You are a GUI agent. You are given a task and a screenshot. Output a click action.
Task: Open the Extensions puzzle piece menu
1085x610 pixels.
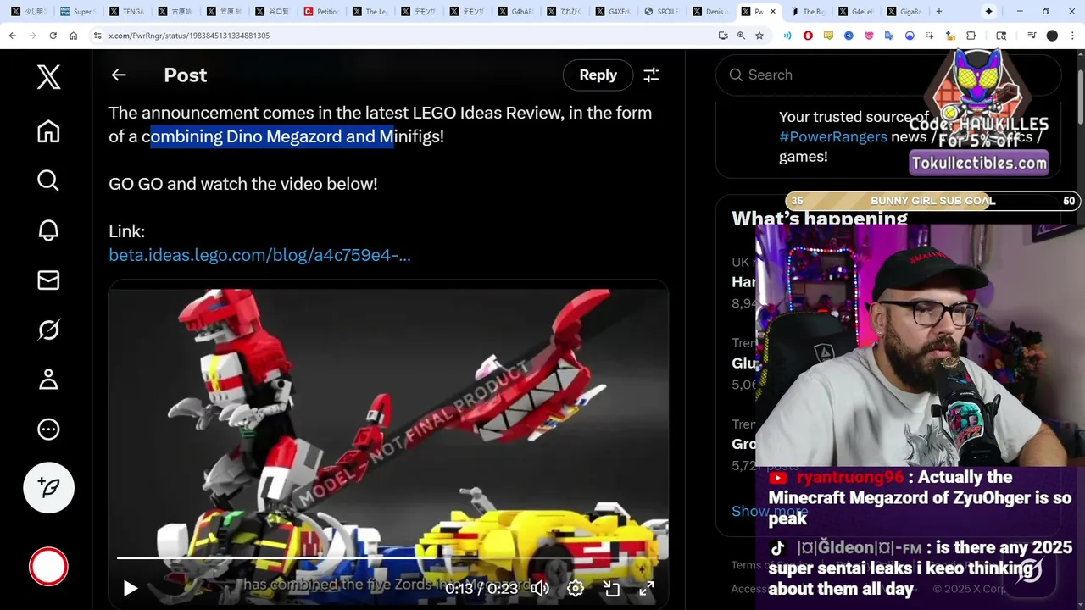click(971, 36)
